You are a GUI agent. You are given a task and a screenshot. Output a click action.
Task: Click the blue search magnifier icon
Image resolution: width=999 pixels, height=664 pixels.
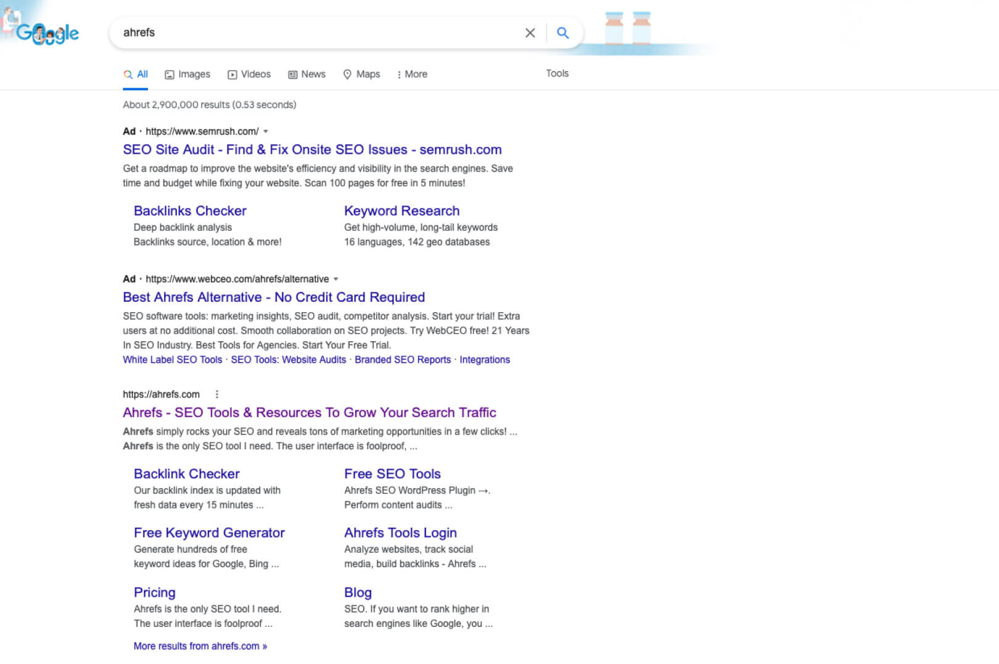point(562,33)
